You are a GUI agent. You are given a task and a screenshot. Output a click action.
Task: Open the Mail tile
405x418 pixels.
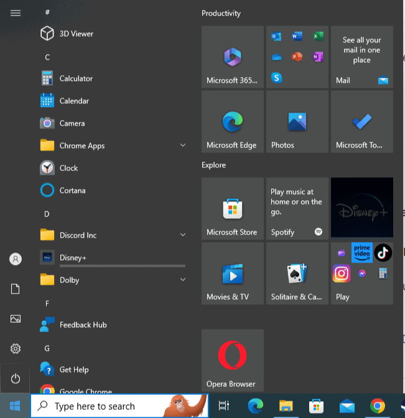tap(362, 57)
